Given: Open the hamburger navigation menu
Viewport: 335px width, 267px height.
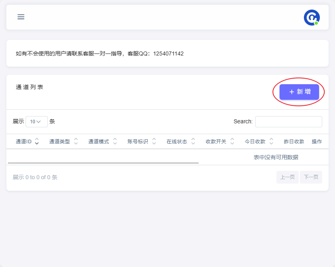Looking at the screenshot, I should click(20, 17).
